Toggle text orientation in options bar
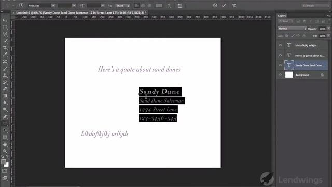This screenshot has height=187, width=332. coord(21,6)
